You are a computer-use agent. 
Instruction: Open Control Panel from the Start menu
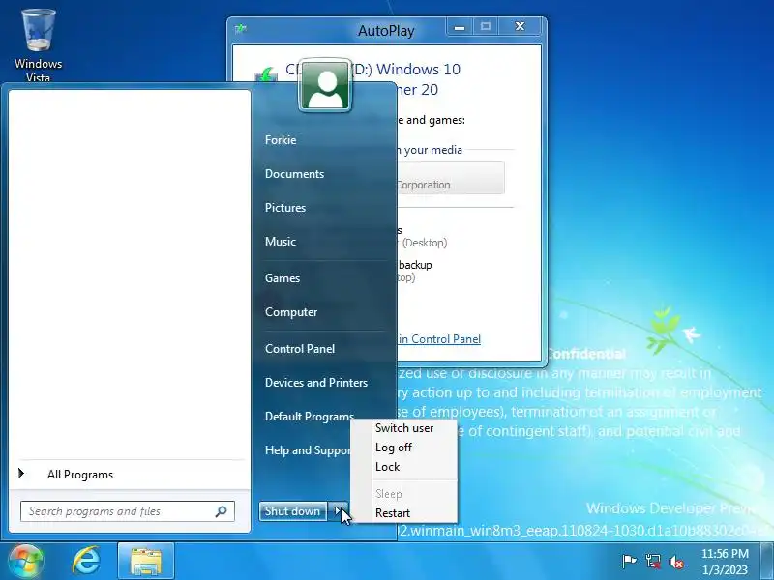pos(300,349)
